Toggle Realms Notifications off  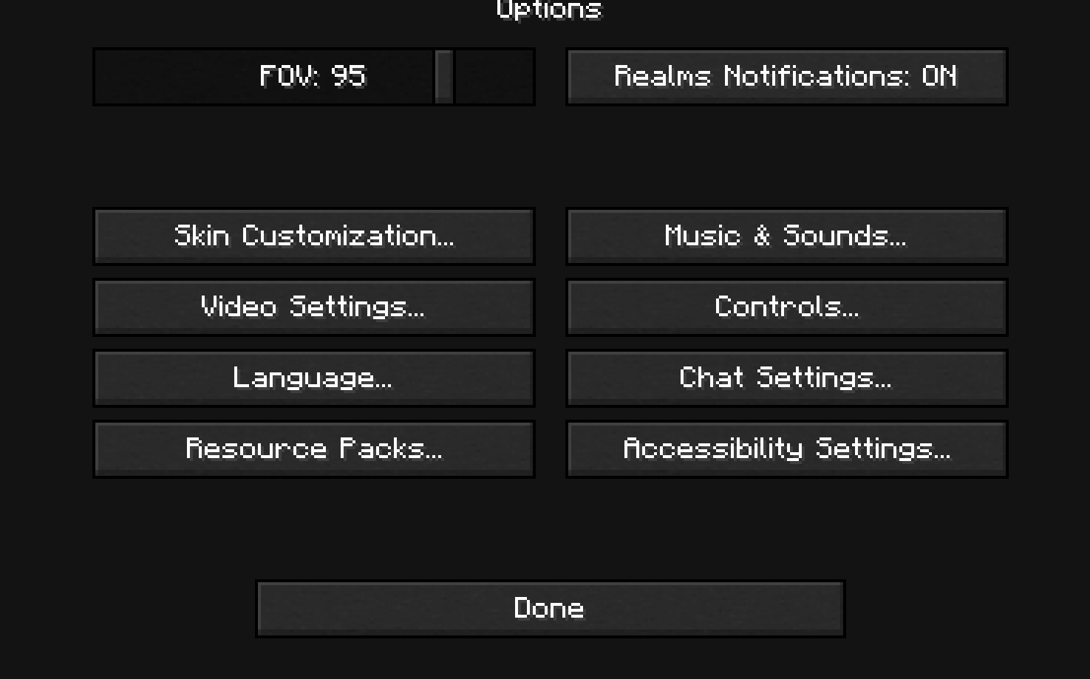pos(786,77)
